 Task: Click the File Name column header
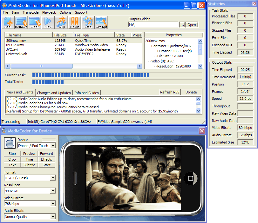29,35
